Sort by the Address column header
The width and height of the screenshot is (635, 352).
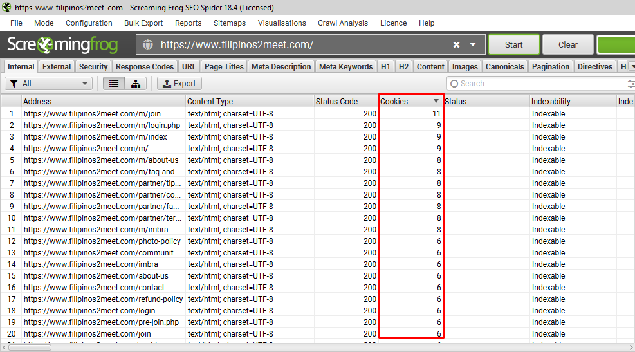click(x=104, y=101)
